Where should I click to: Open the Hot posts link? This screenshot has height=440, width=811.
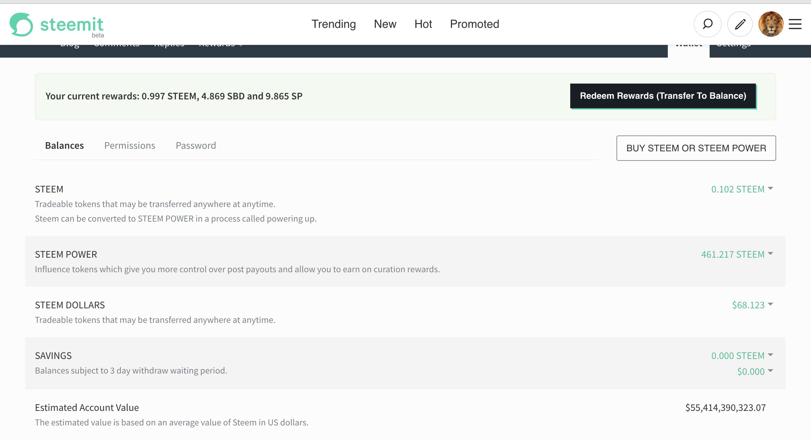[x=423, y=24]
